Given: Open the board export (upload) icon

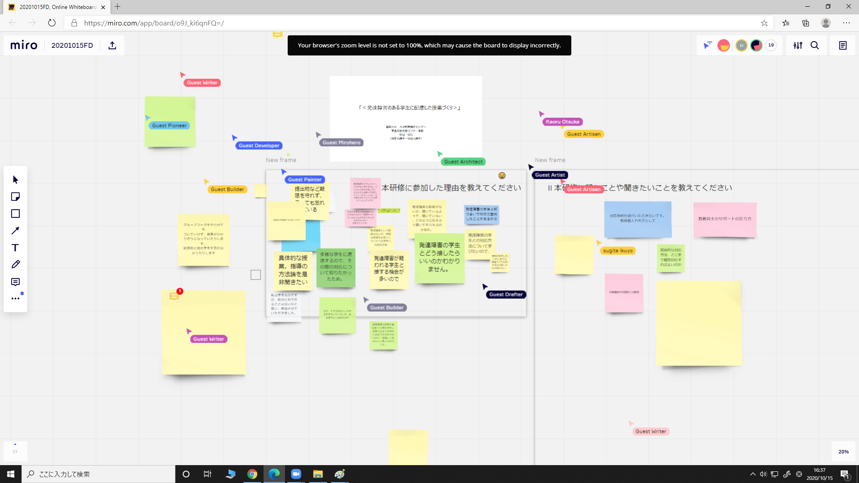Looking at the screenshot, I should tap(112, 45).
